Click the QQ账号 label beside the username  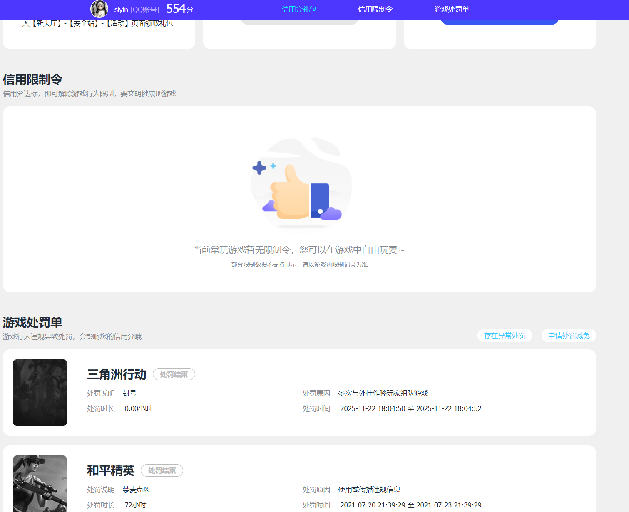(x=144, y=9)
